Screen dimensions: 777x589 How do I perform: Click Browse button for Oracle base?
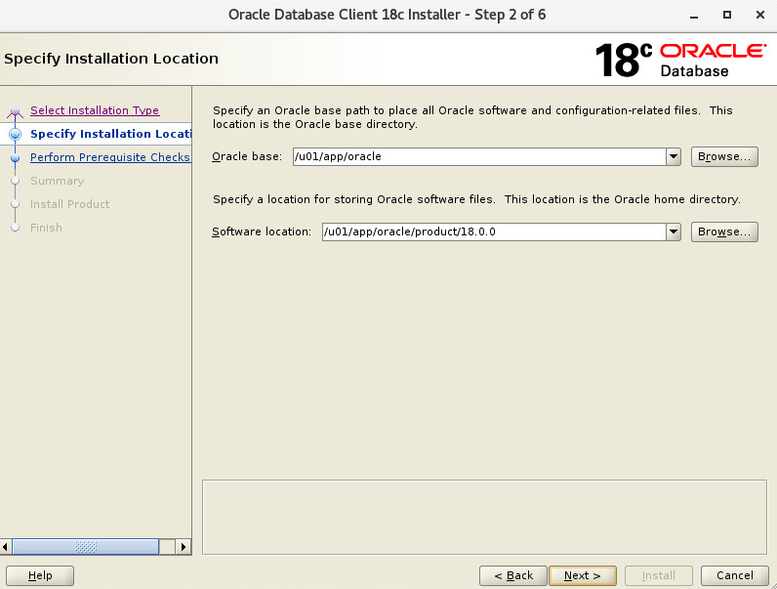pos(724,156)
